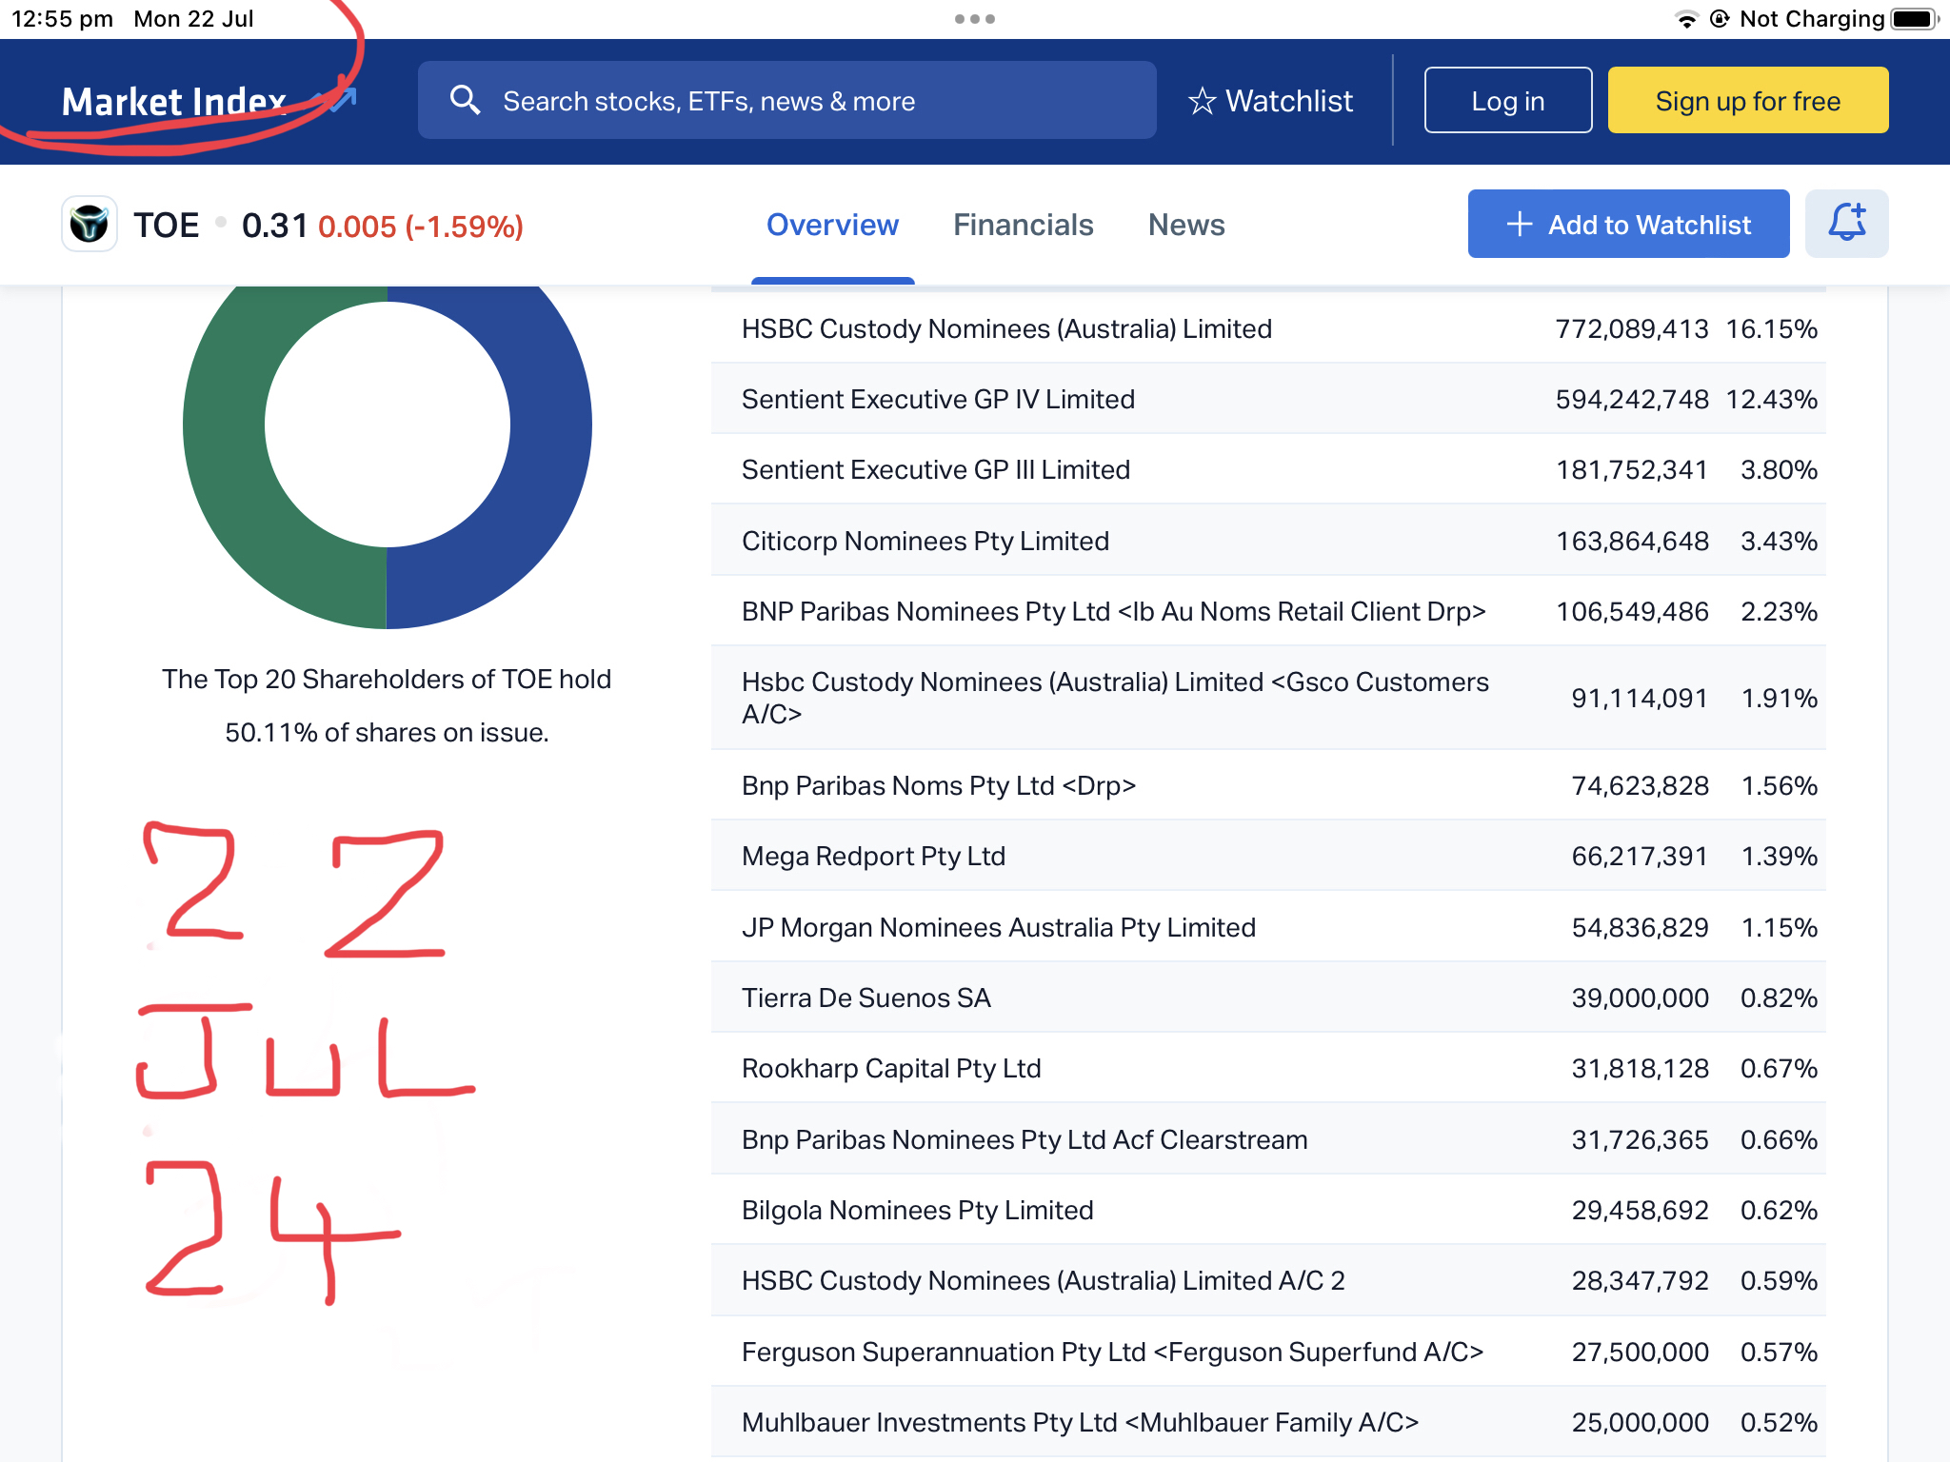The image size is (1950, 1462).
Task: Switch to the News tab
Action: (1186, 225)
